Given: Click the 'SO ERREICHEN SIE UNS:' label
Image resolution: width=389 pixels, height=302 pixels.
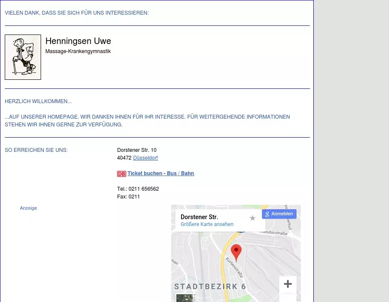Looking at the screenshot, I should click(36, 150).
